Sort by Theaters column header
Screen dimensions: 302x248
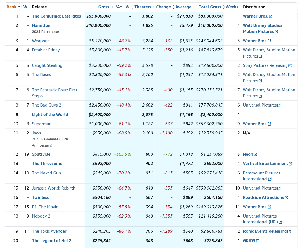pos(143,7)
